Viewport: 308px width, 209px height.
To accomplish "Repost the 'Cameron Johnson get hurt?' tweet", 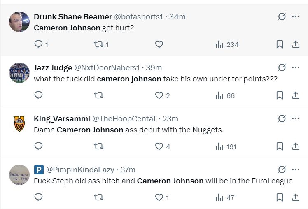I will [x=99, y=44].
